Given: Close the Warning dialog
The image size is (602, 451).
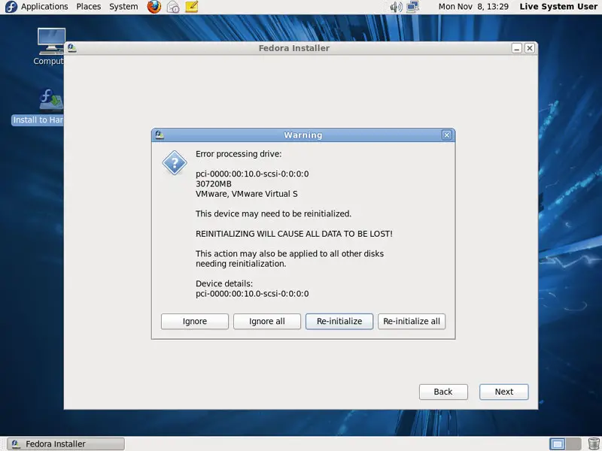Looking at the screenshot, I should point(446,135).
